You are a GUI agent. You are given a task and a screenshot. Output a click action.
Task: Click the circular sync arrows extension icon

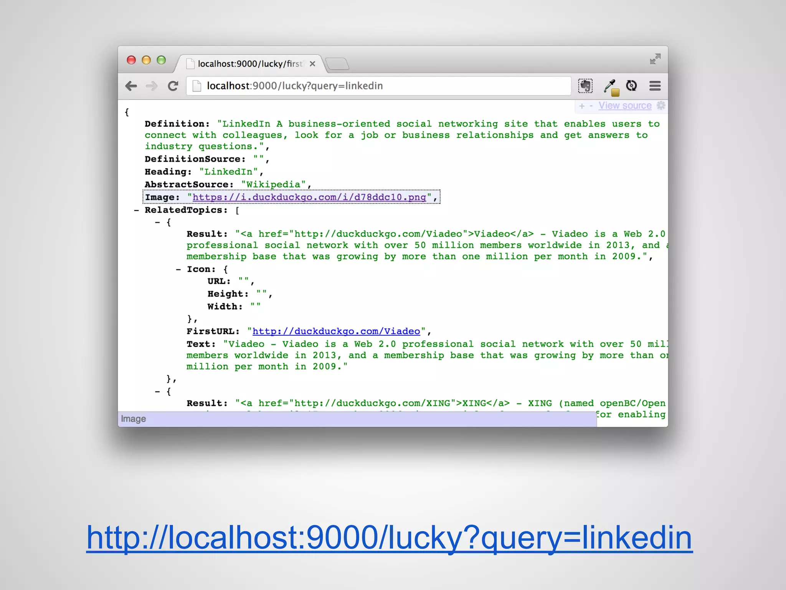coord(631,86)
